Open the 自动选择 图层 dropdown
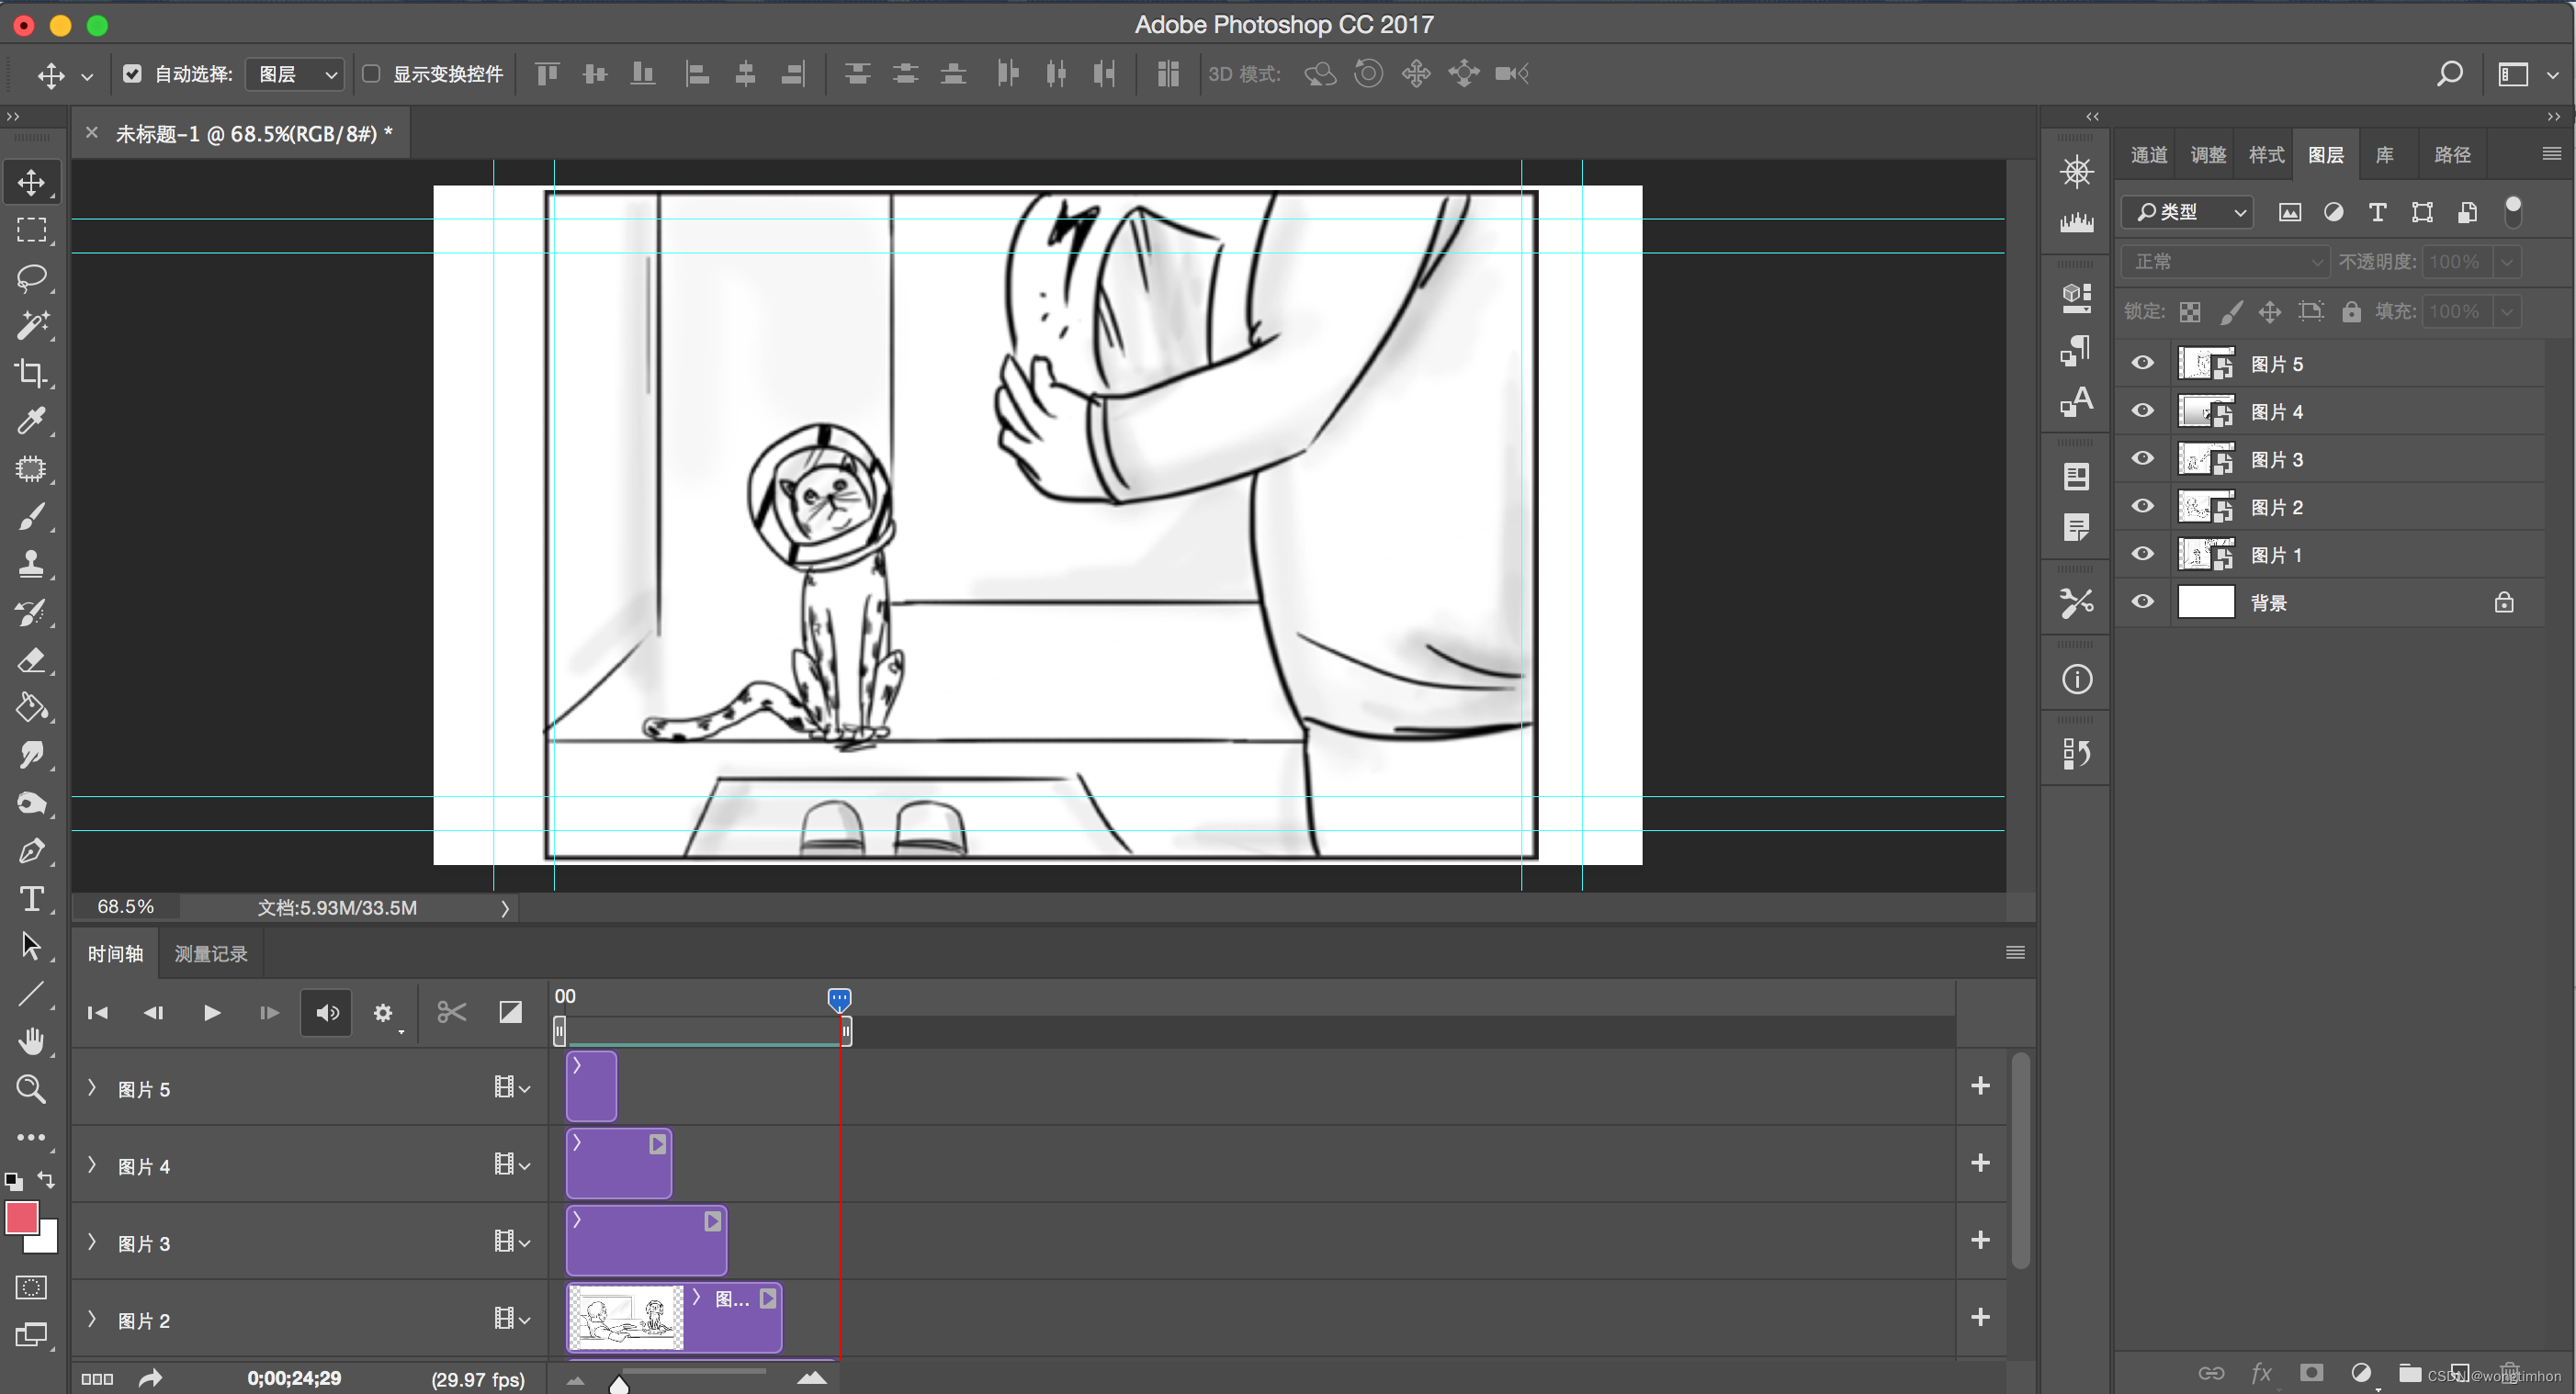The height and width of the screenshot is (1394, 2576). [296, 74]
